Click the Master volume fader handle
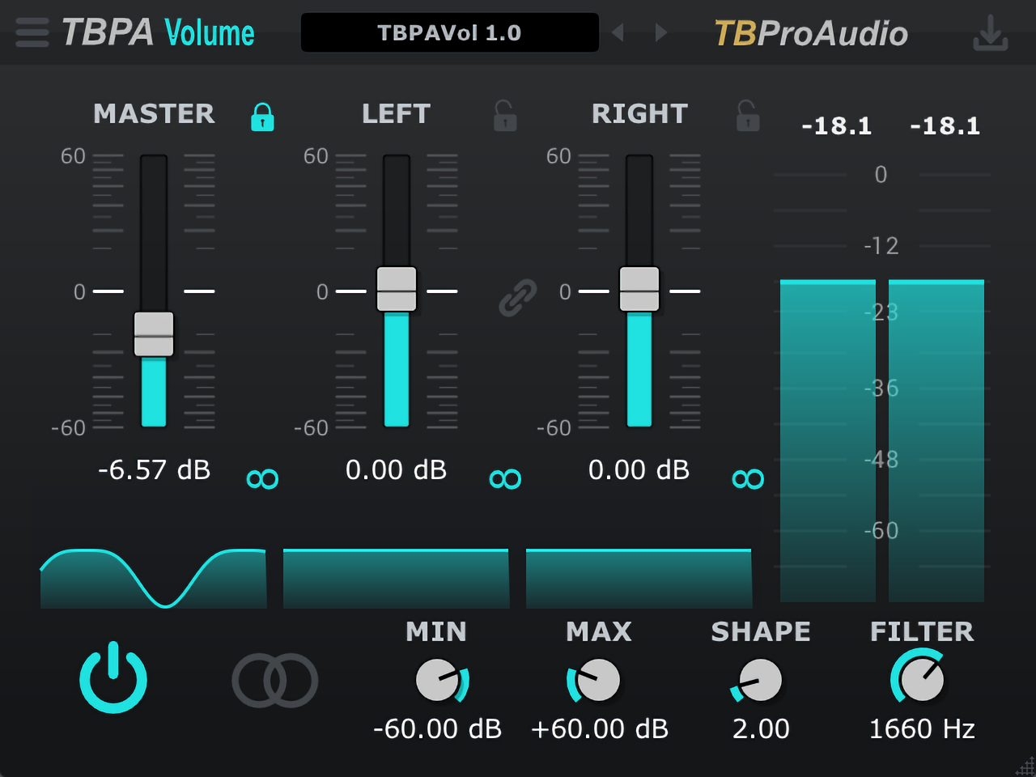Screen dimensions: 1036x777 (x=154, y=334)
